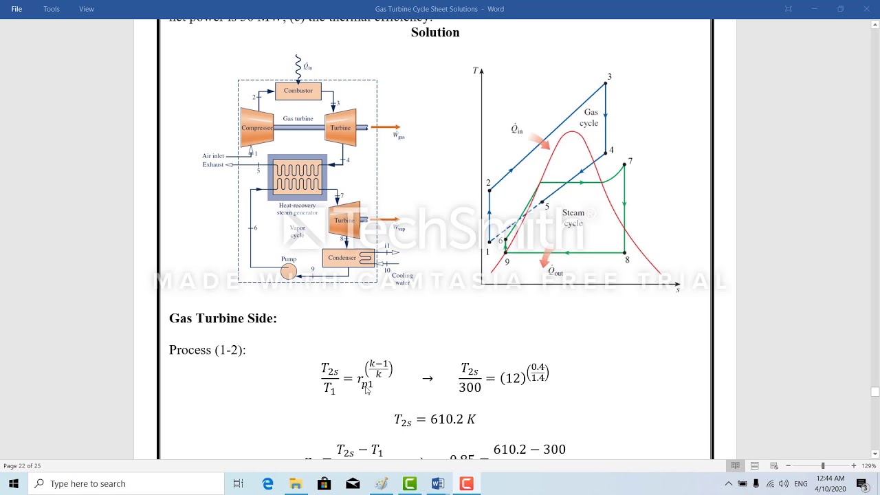Open Task View from taskbar
The height and width of the screenshot is (495, 880).
pyautogui.click(x=239, y=483)
